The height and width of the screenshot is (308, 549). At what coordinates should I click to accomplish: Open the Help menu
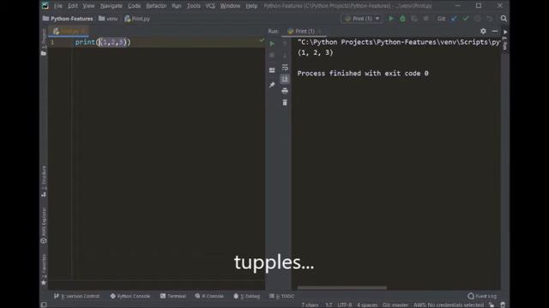251,6
